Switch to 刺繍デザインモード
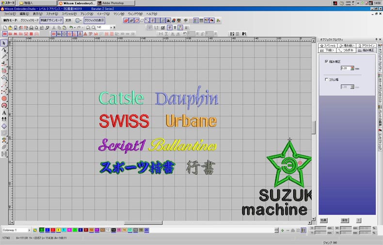Screen dimensions: 383x245 [x=51, y=20]
